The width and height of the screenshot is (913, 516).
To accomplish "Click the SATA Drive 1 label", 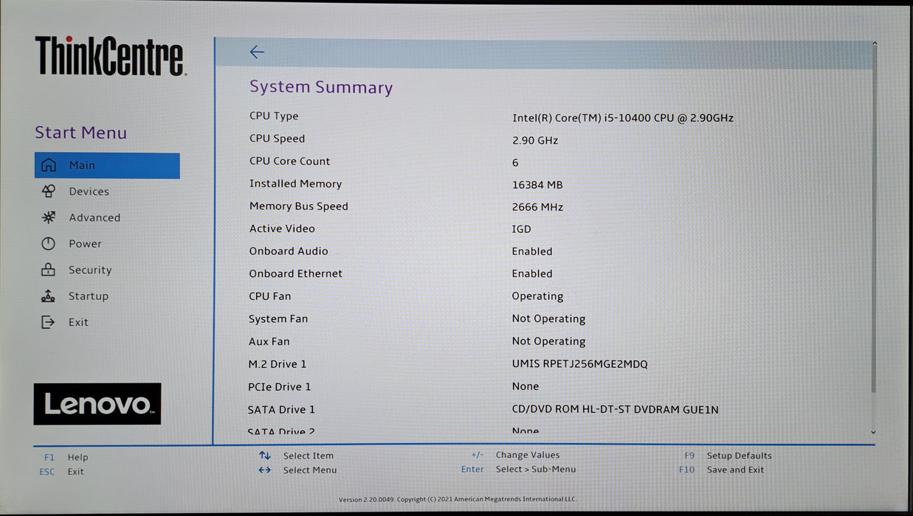I will point(281,410).
